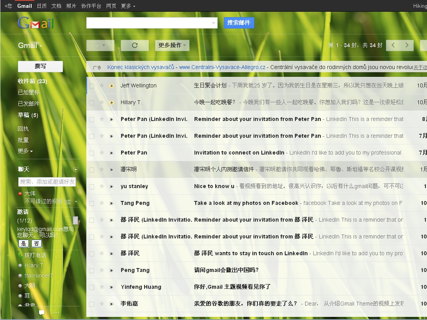Open 已加星标 starred folder
The image size is (427, 320).
29,92
